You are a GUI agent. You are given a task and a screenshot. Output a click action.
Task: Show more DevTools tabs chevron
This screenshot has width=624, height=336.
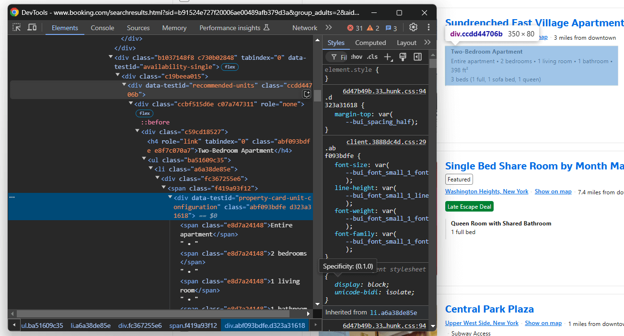tap(329, 28)
